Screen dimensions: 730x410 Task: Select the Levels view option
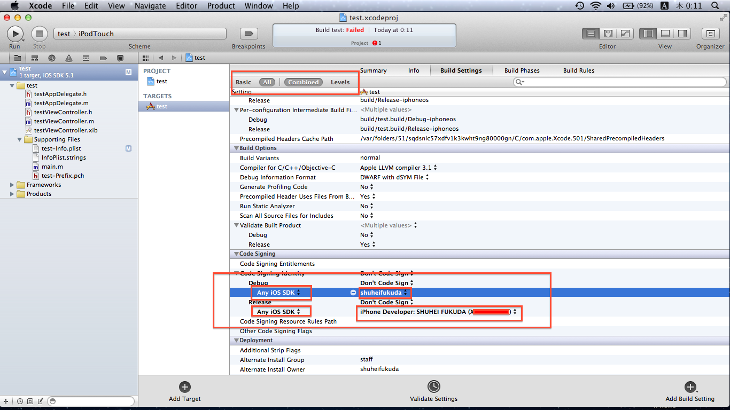pos(340,82)
